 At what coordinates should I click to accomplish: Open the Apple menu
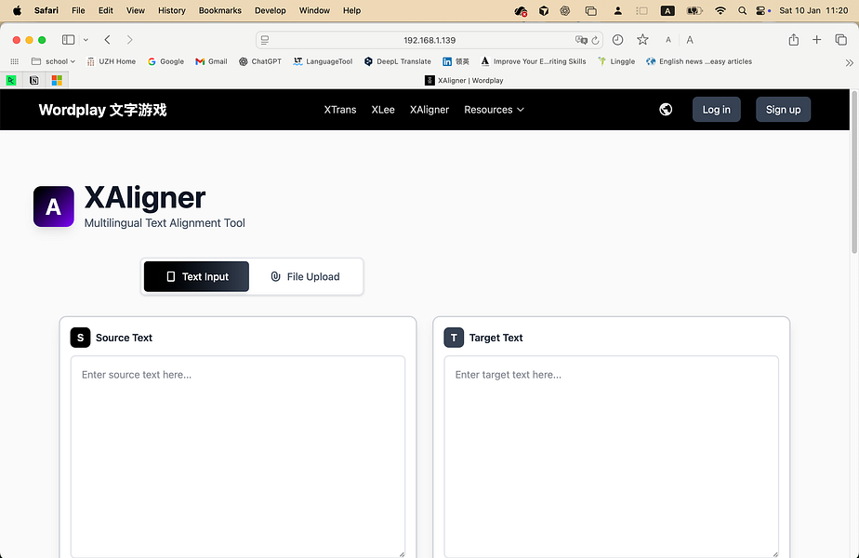pos(17,10)
